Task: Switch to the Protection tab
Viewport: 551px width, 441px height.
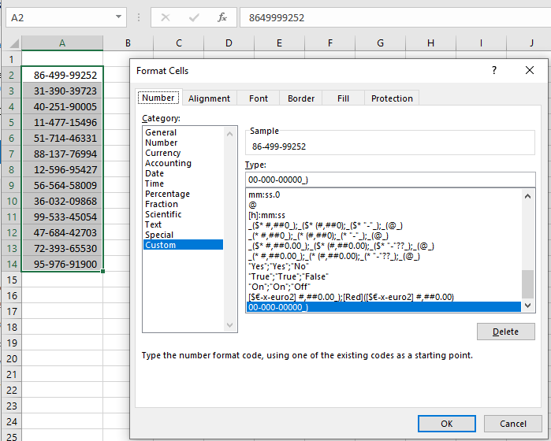Action: (392, 98)
